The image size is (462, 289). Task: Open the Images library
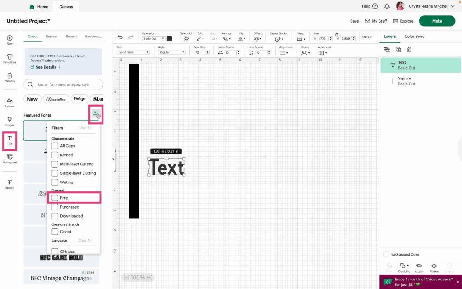[x=9, y=121]
